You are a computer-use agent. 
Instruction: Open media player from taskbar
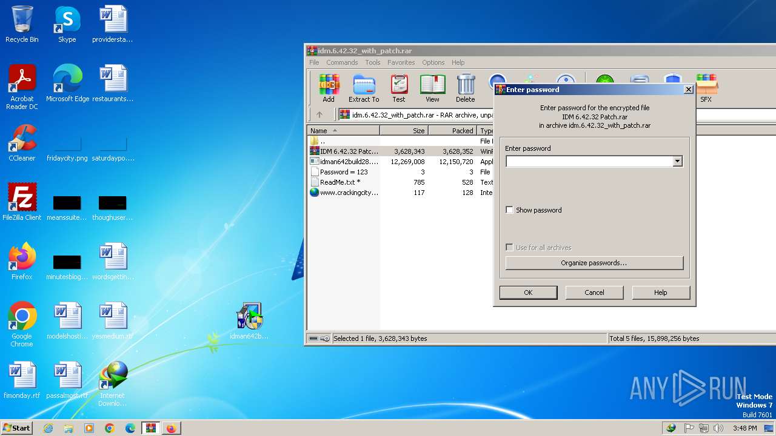pos(89,428)
